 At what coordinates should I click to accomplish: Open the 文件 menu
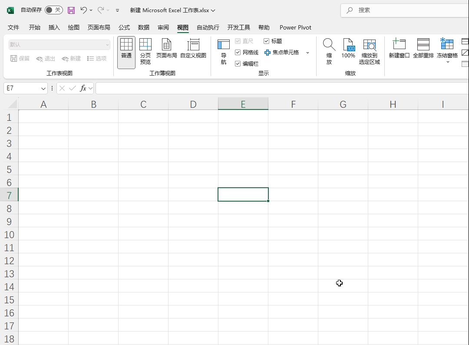[13, 27]
